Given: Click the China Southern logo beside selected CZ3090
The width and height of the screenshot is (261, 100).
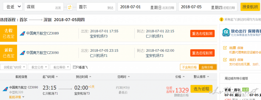Looking at the screenshot, I should point(22,53).
